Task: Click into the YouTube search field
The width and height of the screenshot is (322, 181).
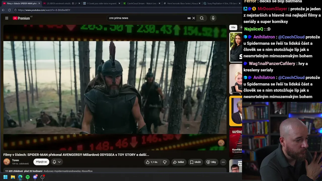Action: coord(147,18)
